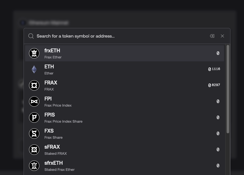This screenshot has height=175, width=244.
Task: Click the FPI token icon
Action: (x=34, y=101)
